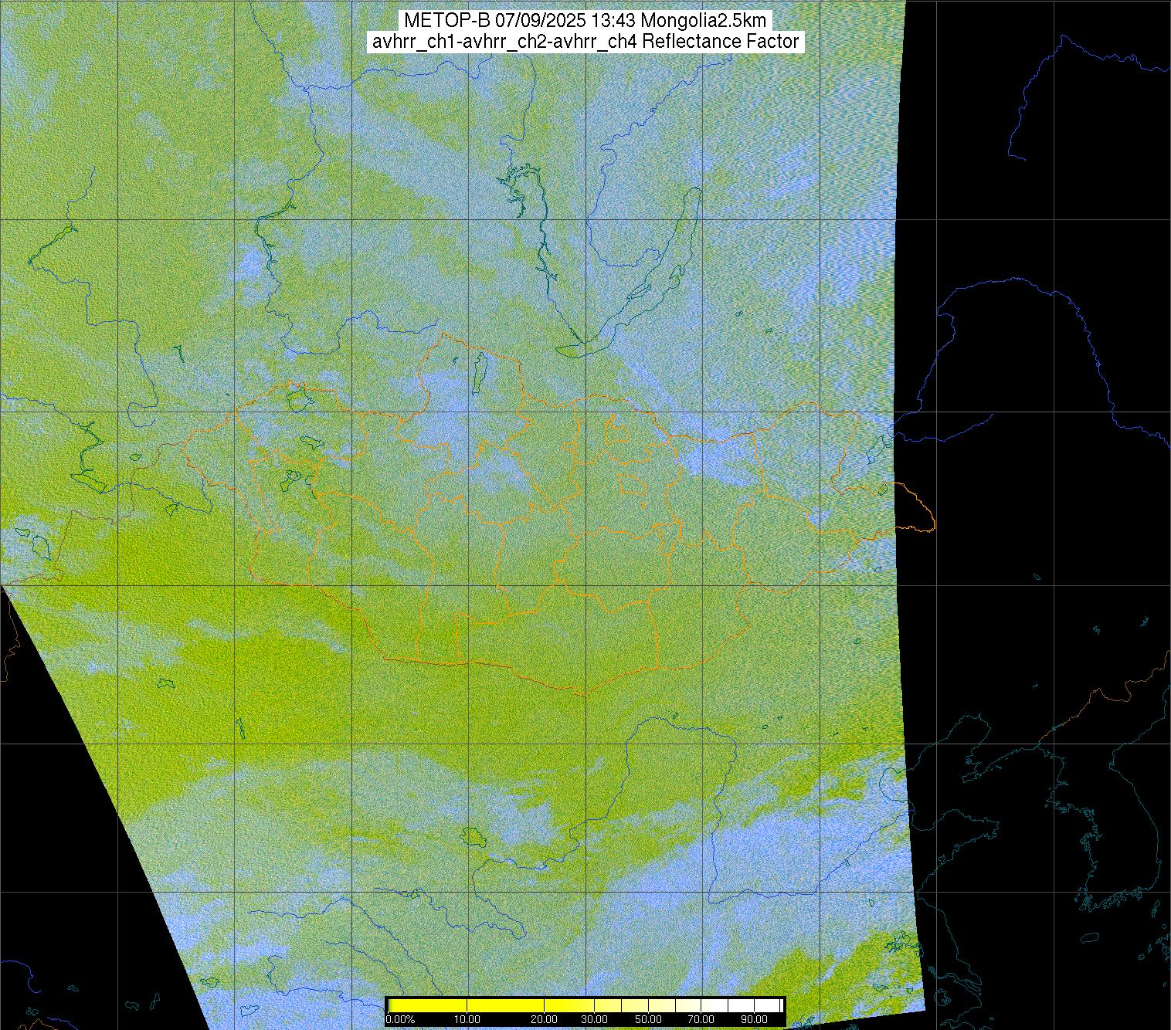Viewport: 1171px width, 1030px height.
Task: Click the METOP-B 07/09/2025 13:43 title line
Action: pyautogui.click(x=585, y=21)
